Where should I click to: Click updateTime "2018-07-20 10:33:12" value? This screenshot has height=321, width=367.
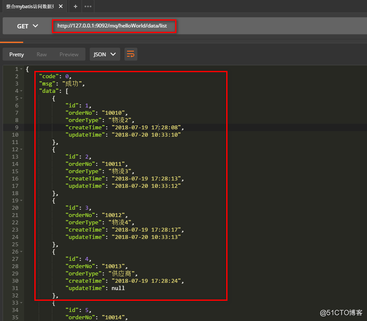click(146, 186)
